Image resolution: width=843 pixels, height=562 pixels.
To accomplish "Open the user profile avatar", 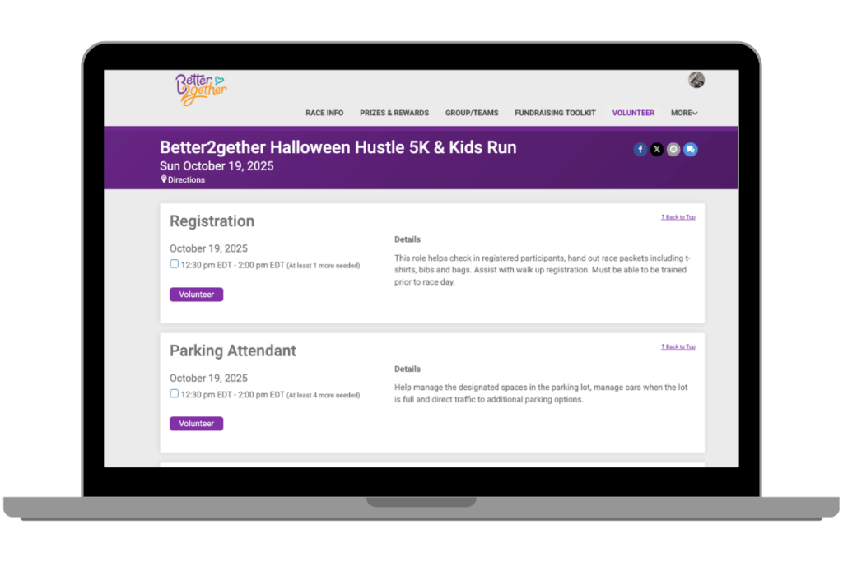I will [696, 80].
